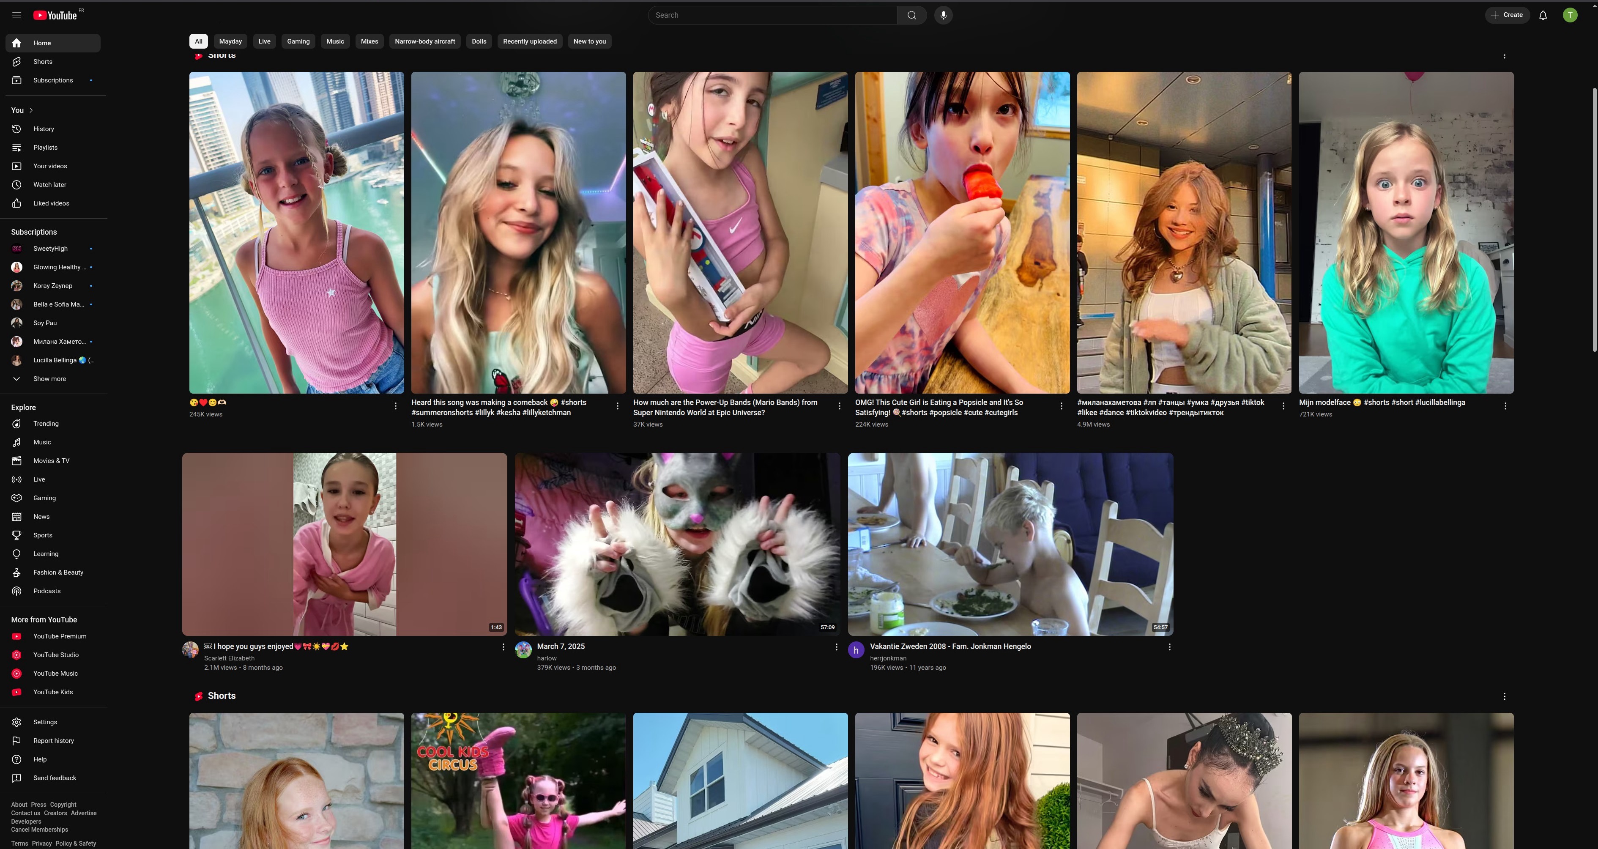This screenshot has height=849, width=1598.
Task: Click the purple h channel avatar
Action: pos(856,650)
